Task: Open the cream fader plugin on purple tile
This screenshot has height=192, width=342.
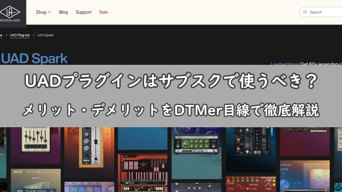Action: pos(36,139)
